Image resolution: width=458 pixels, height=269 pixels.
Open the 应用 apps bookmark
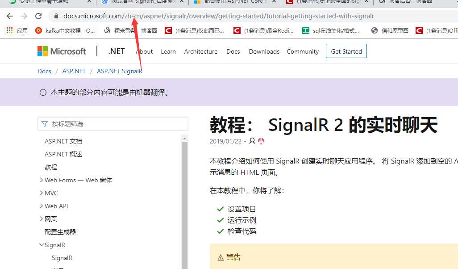coord(17,30)
